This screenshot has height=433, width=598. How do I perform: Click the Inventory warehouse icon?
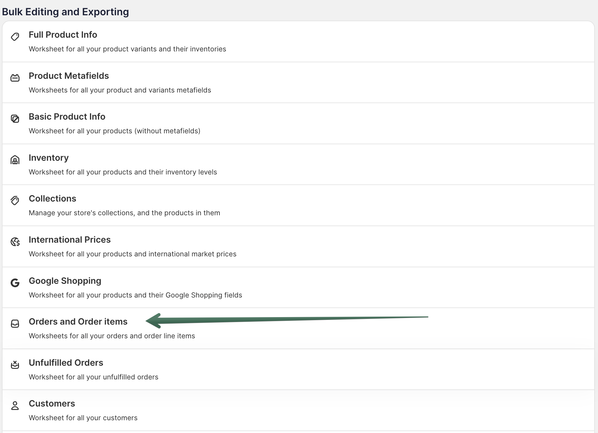[15, 160]
